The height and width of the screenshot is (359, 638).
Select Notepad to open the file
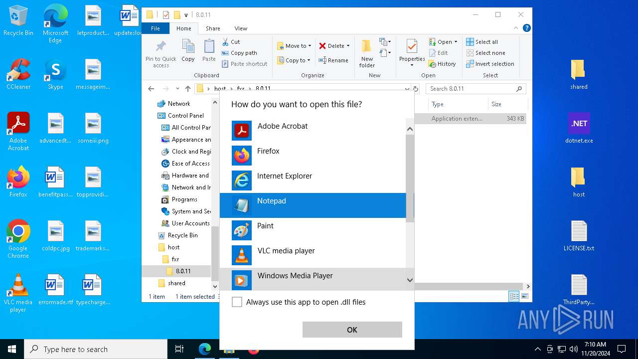(313, 205)
